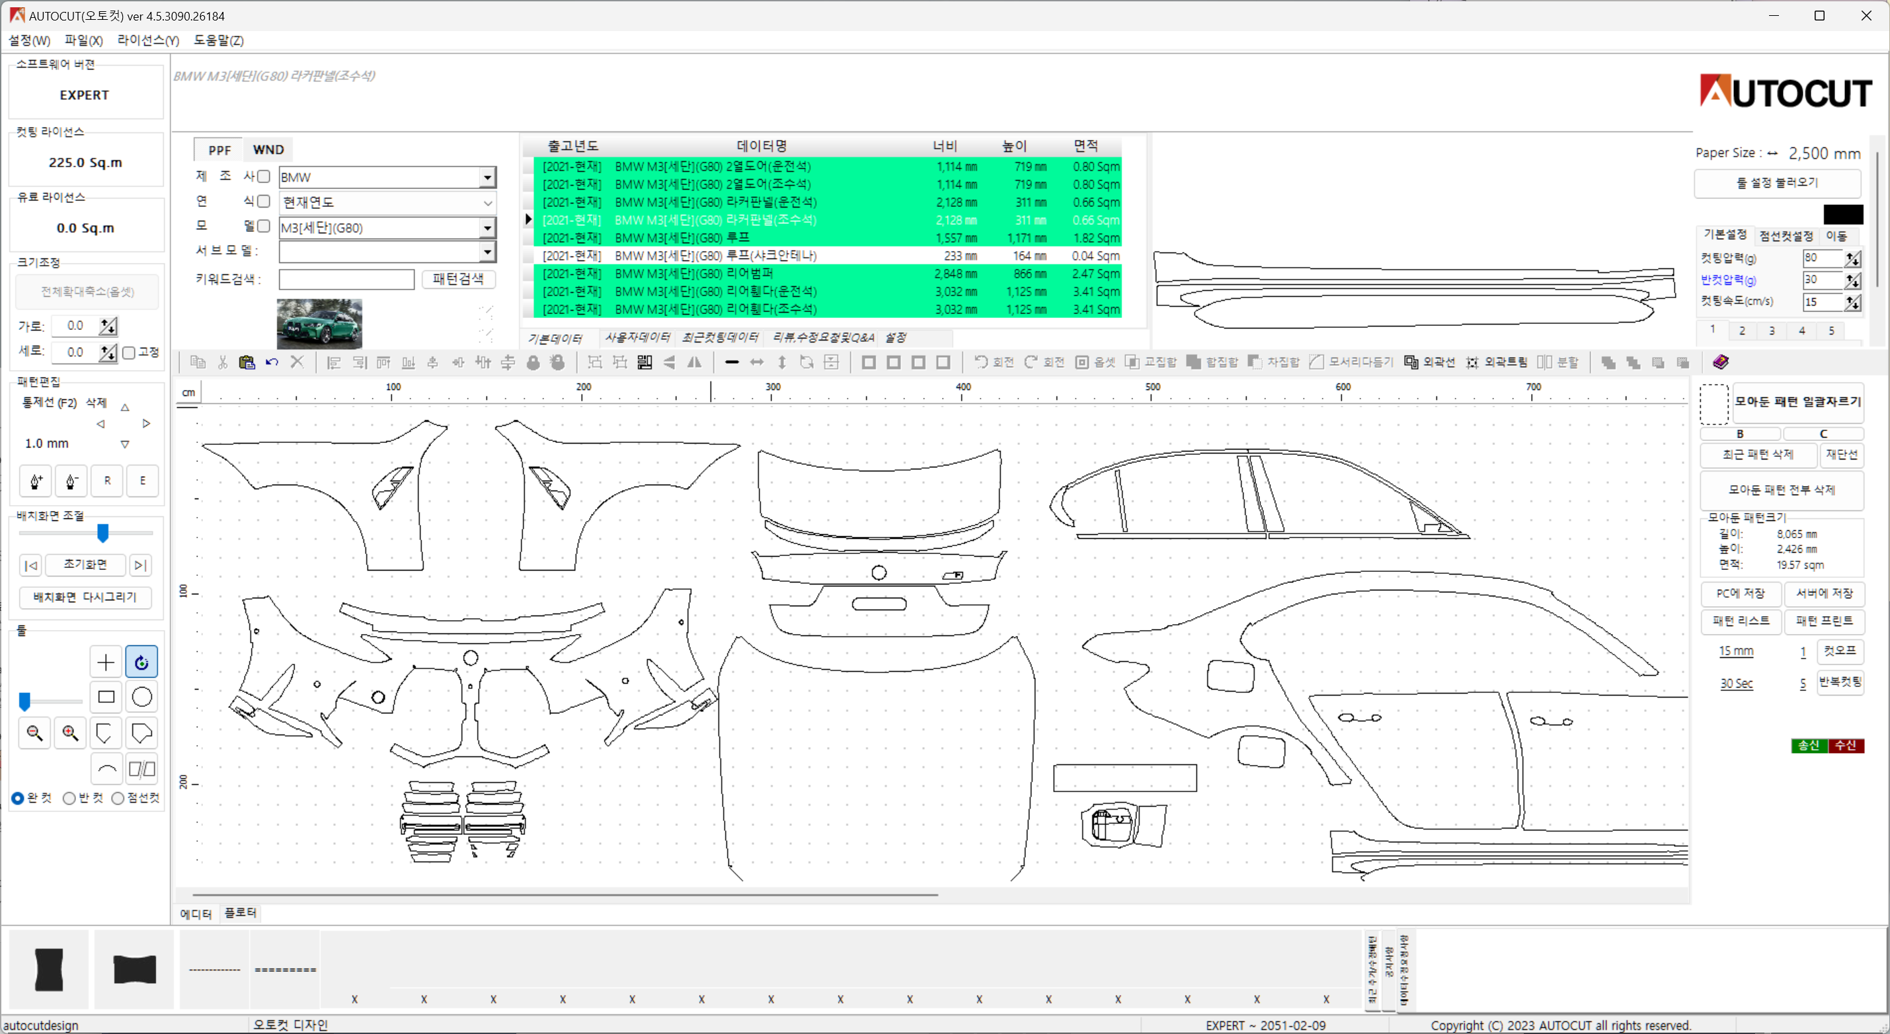Click the paste clipboard toolbar icon
Screen dimensions: 1890x1034
tap(247, 362)
